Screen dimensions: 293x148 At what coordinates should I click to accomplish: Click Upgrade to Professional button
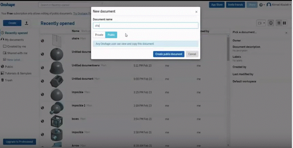19,142
